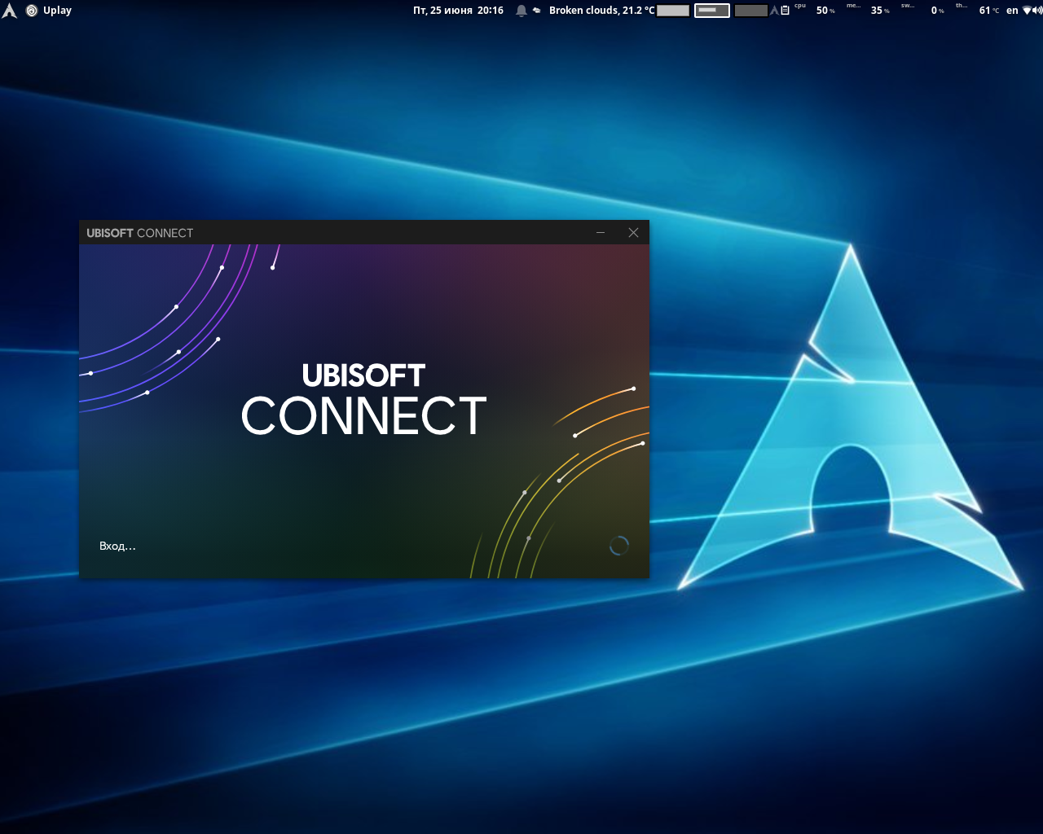Click the weather clouds icon
The image size is (1043, 834).
click(536, 11)
